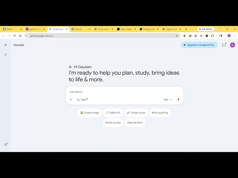This screenshot has height=178, width=238.
Task: Close the image-to-pdf tab
Action: 180,29
